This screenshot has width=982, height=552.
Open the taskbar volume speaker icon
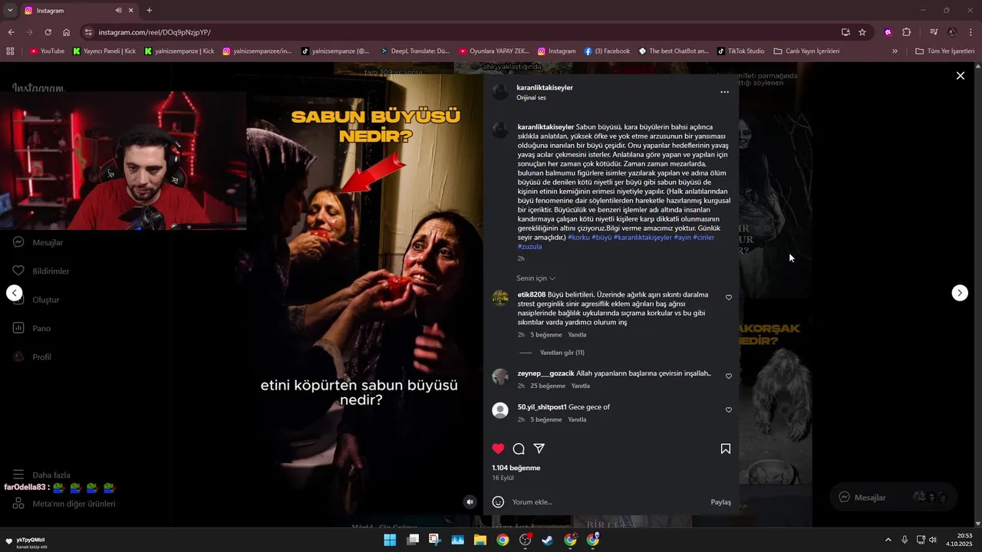[933, 540]
